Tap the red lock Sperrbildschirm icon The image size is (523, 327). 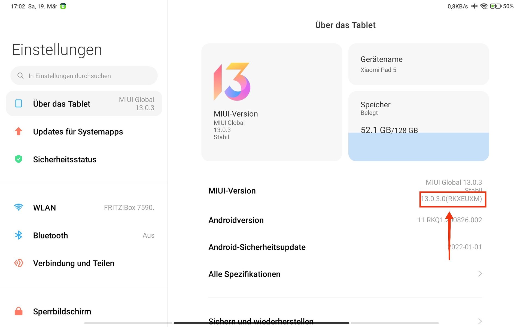(19, 311)
